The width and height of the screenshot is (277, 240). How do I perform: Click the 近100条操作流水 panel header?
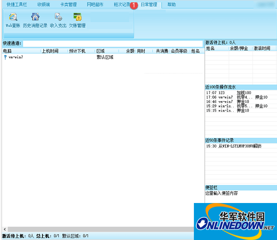tap(241, 87)
